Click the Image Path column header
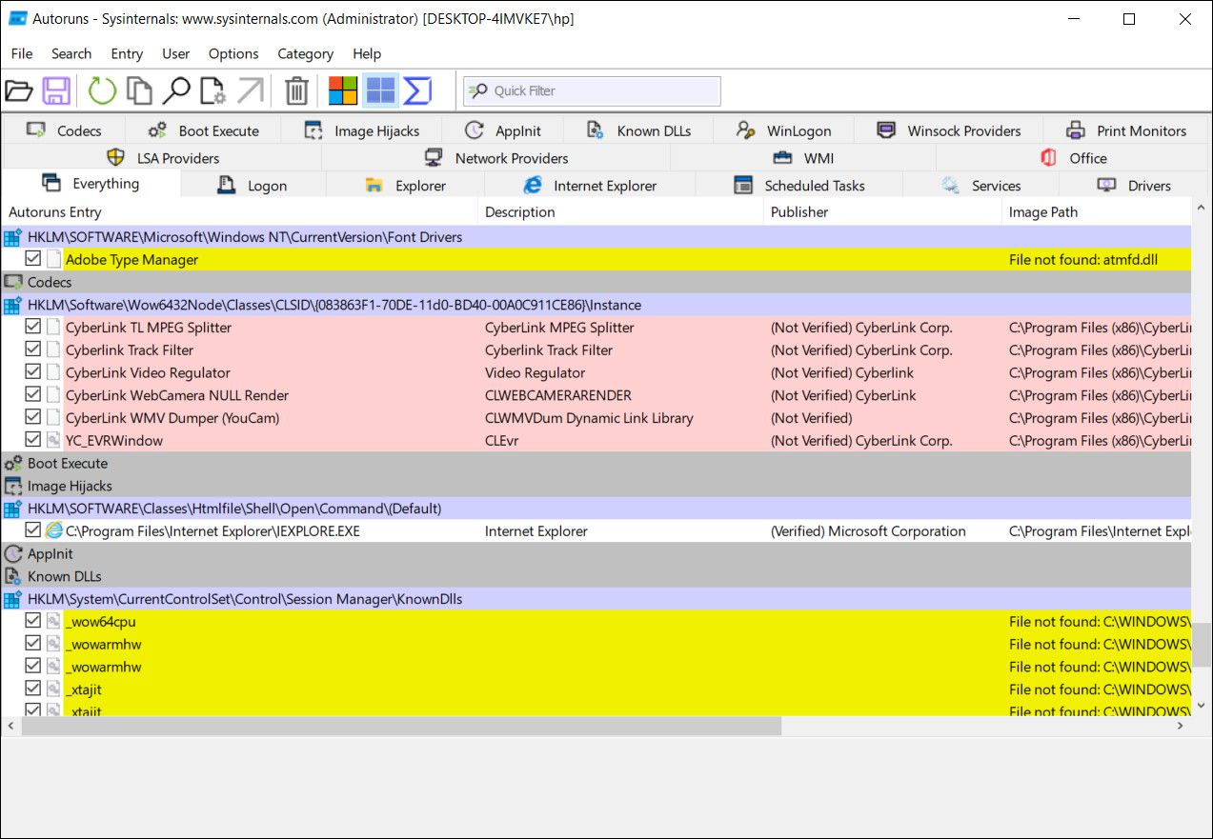1213x839 pixels. tap(1042, 212)
